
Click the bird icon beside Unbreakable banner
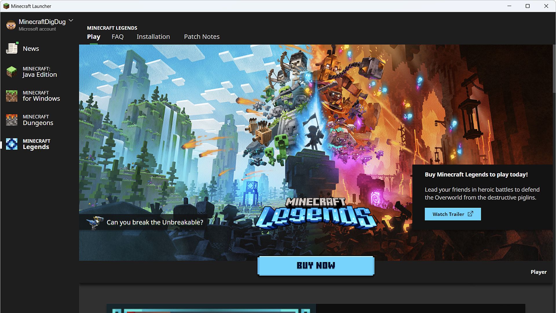[x=95, y=222]
